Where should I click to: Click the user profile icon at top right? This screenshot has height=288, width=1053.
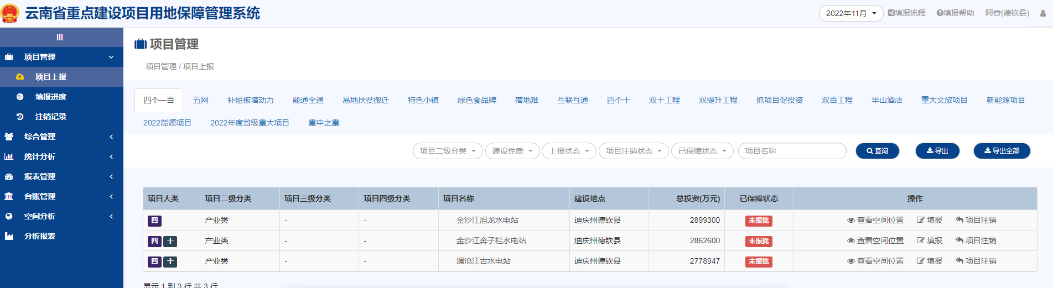1043,13
